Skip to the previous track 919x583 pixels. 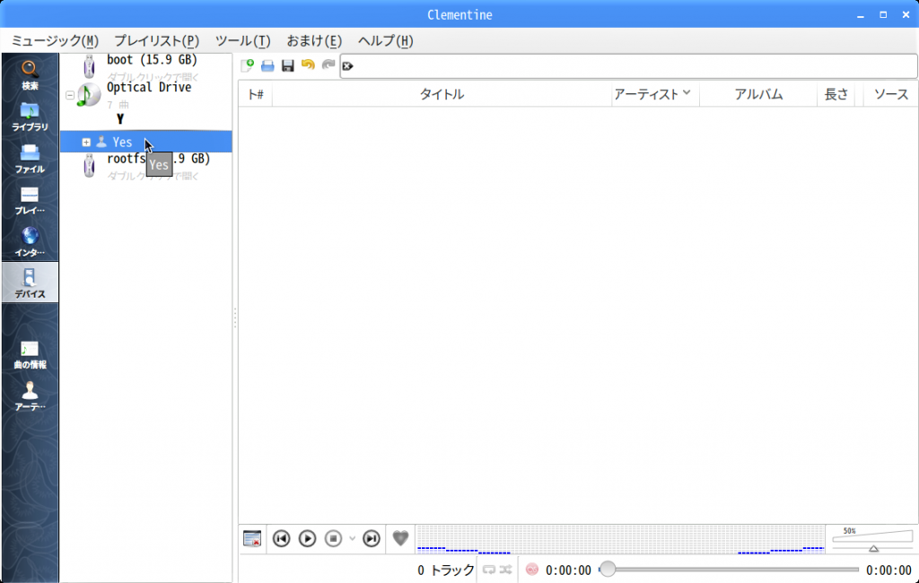[x=281, y=538]
